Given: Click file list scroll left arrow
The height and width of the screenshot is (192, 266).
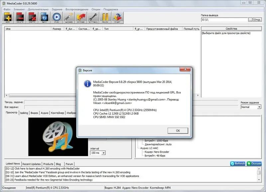Looking at the screenshot, I should pyautogui.click(x=6, y=95).
